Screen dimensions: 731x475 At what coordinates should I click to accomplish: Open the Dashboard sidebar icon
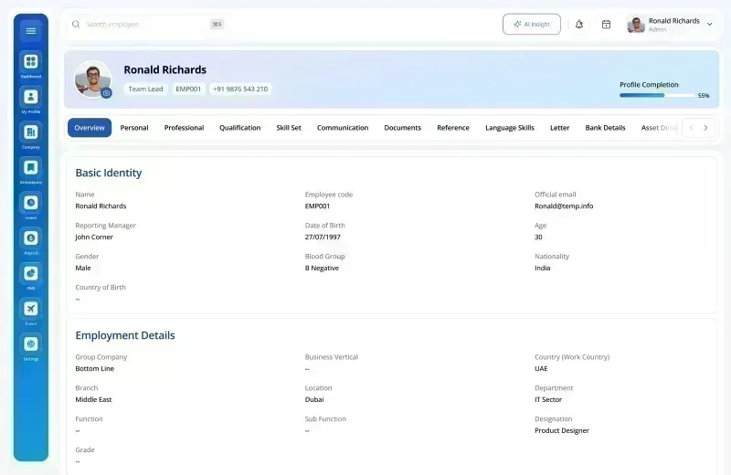(x=31, y=61)
